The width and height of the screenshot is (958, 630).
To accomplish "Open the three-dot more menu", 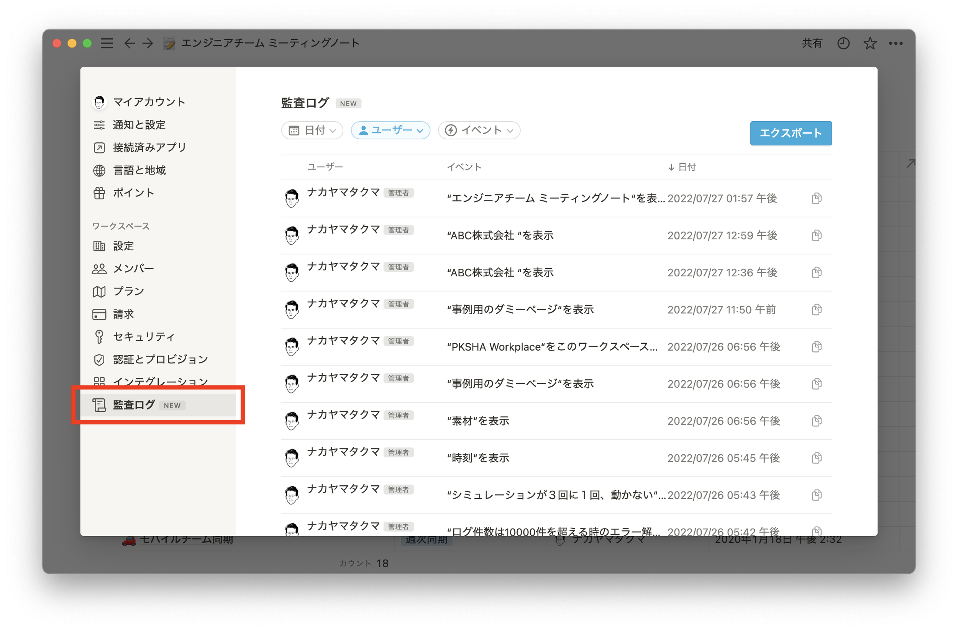I will click(x=896, y=43).
